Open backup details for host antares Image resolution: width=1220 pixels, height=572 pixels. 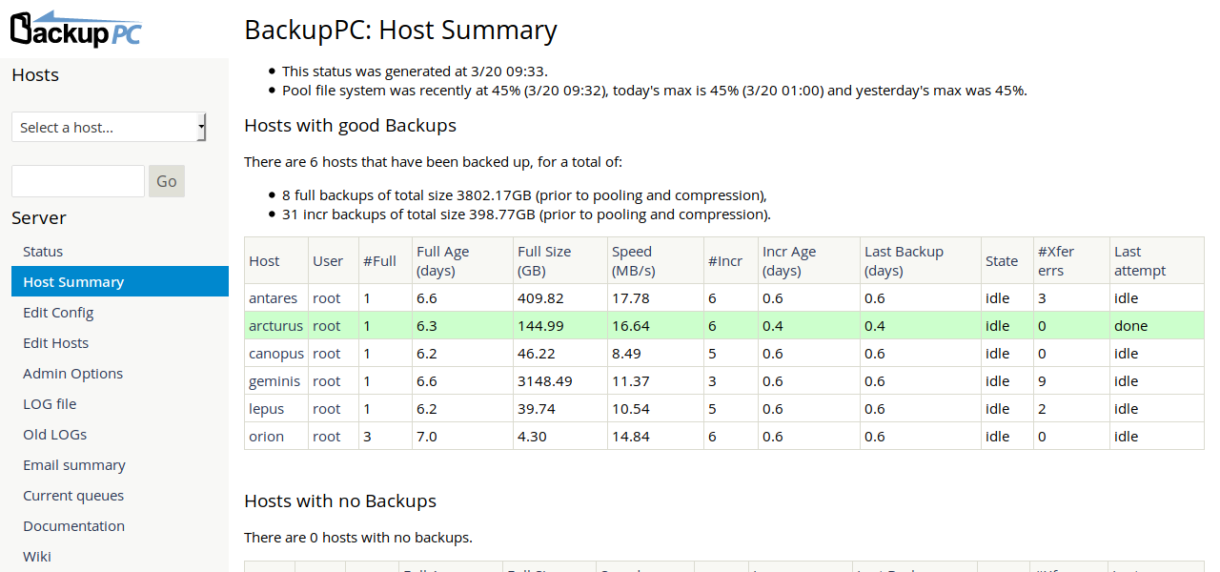274,297
